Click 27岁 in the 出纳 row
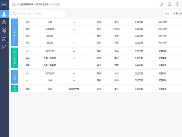182x137 pixels. coord(99,80)
